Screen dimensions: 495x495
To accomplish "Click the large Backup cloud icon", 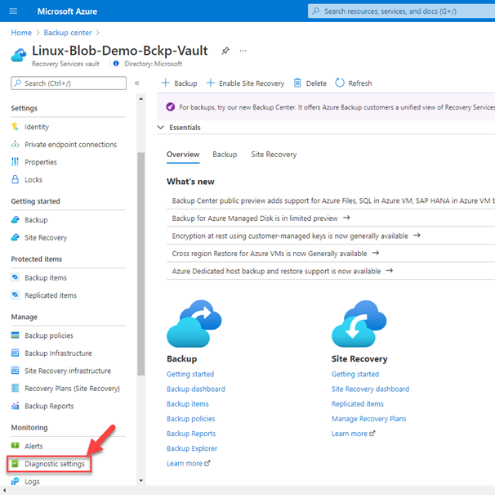I will [194, 324].
